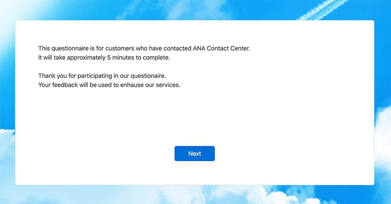The height and width of the screenshot is (204, 391).
Task: Click the questionnaire intro sentence mentioning ANA Contact Center
Action: coord(144,48)
